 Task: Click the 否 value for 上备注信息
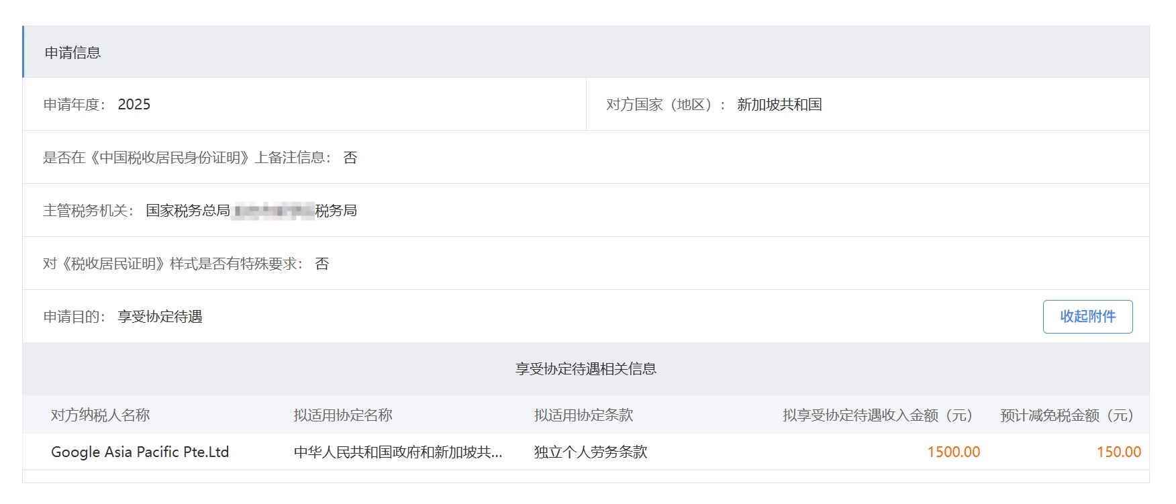click(350, 158)
